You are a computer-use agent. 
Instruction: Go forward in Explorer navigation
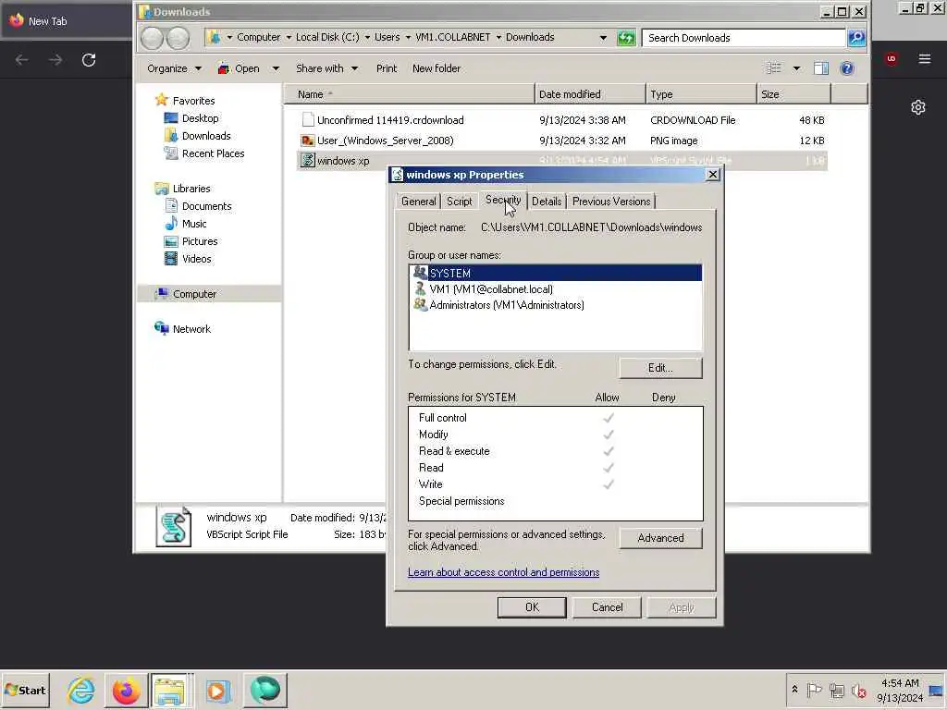(x=178, y=38)
